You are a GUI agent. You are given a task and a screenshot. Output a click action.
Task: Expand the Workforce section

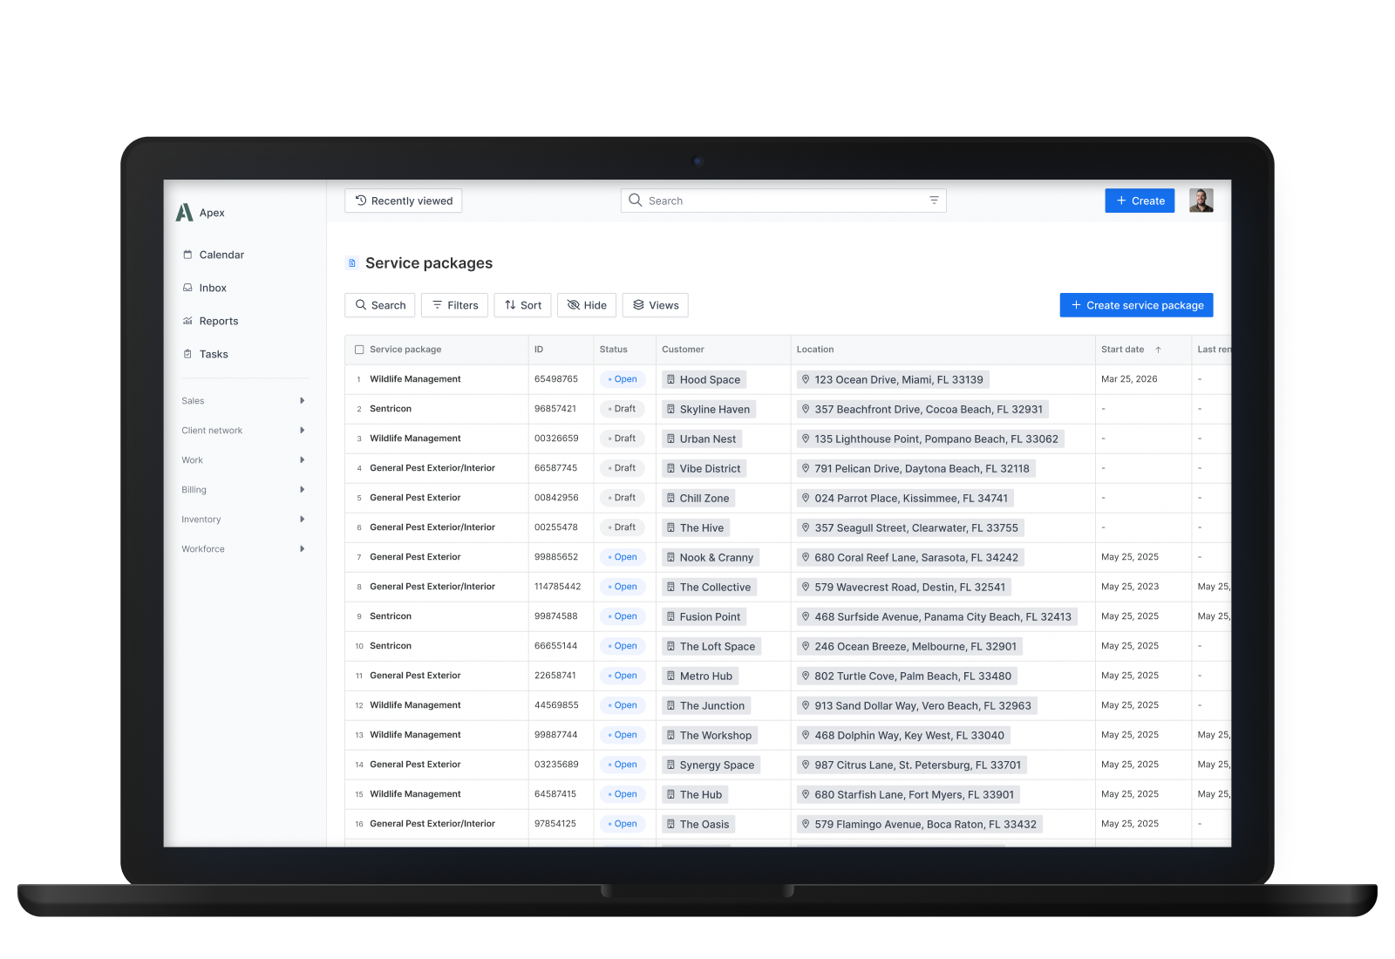click(x=243, y=549)
